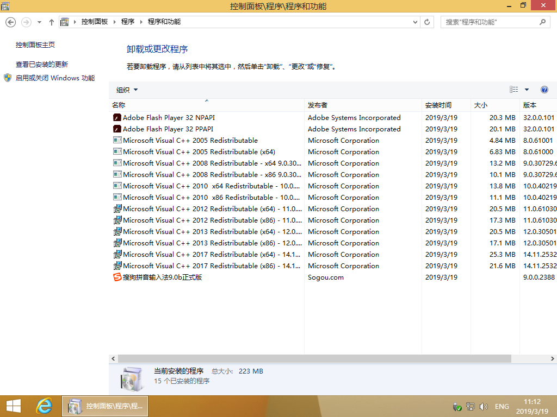The height and width of the screenshot is (417, 557).
Task: Sort by 大小 column header
Action: [x=495, y=105]
